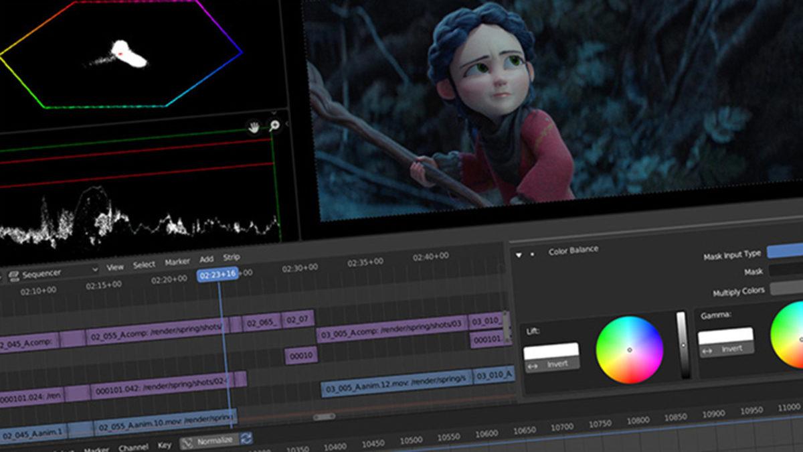The width and height of the screenshot is (803, 452).
Task: Collapse the Color Balance panel
Action: point(518,252)
